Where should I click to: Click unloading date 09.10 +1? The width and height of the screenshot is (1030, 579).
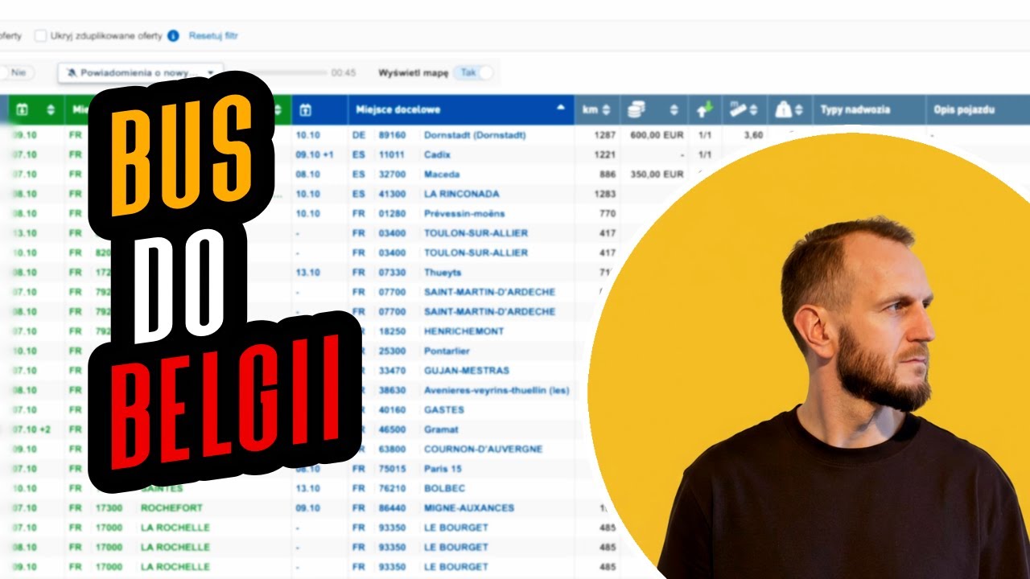click(315, 154)
